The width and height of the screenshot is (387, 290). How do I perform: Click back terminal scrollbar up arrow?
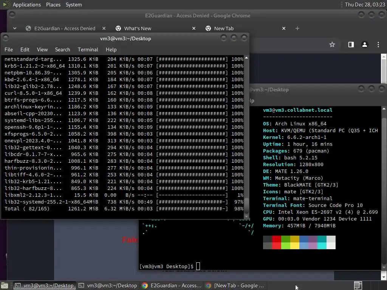coord(384,108)
